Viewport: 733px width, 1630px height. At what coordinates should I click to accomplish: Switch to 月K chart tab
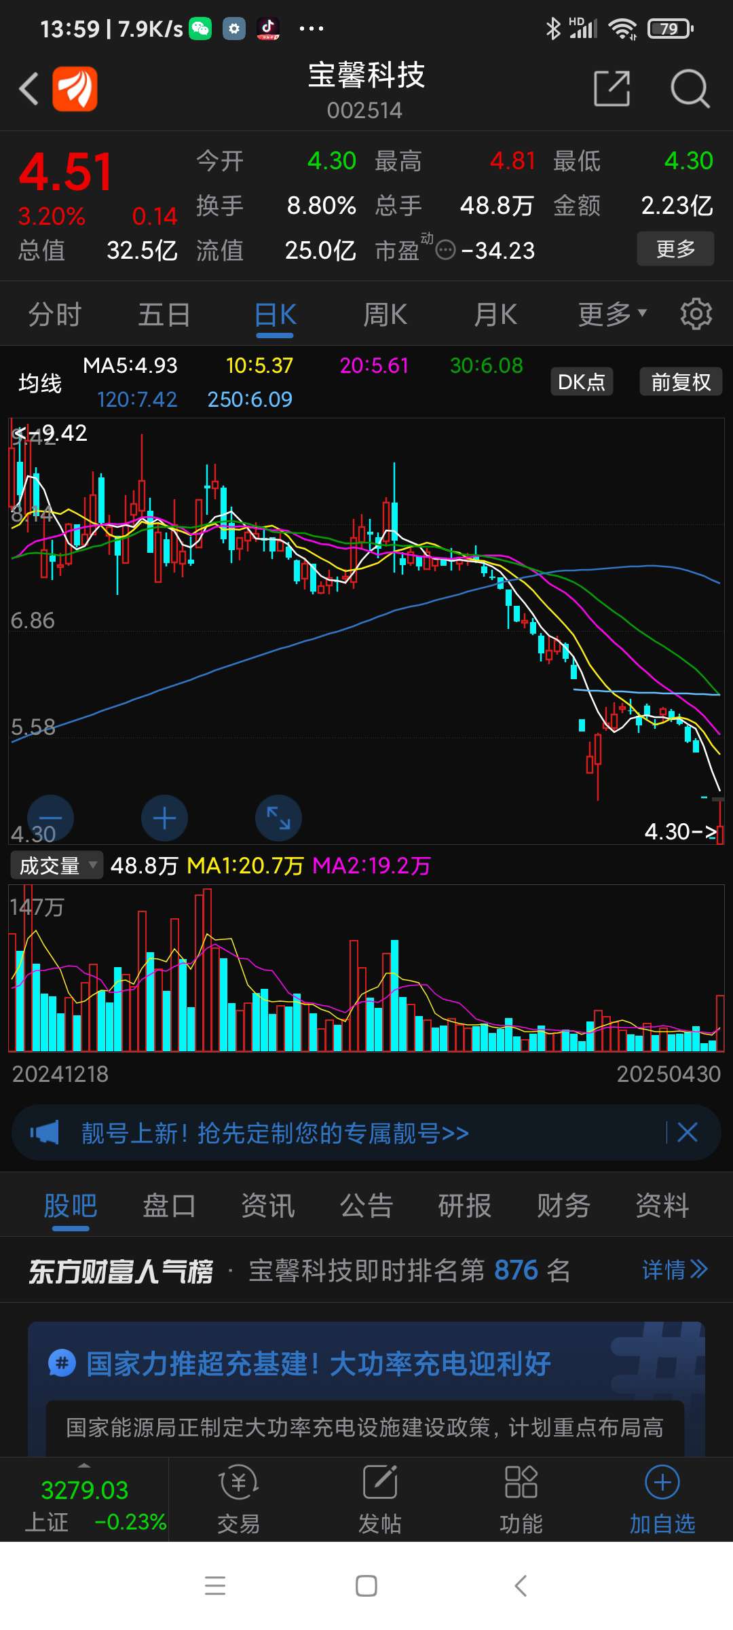click(x=495, y=314)
